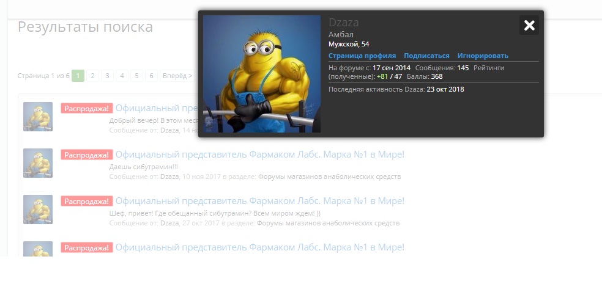The image size is (602, 295).
Task: Click the avatar beside 'Добрый вечер!' result
Action: coord(38,117)
